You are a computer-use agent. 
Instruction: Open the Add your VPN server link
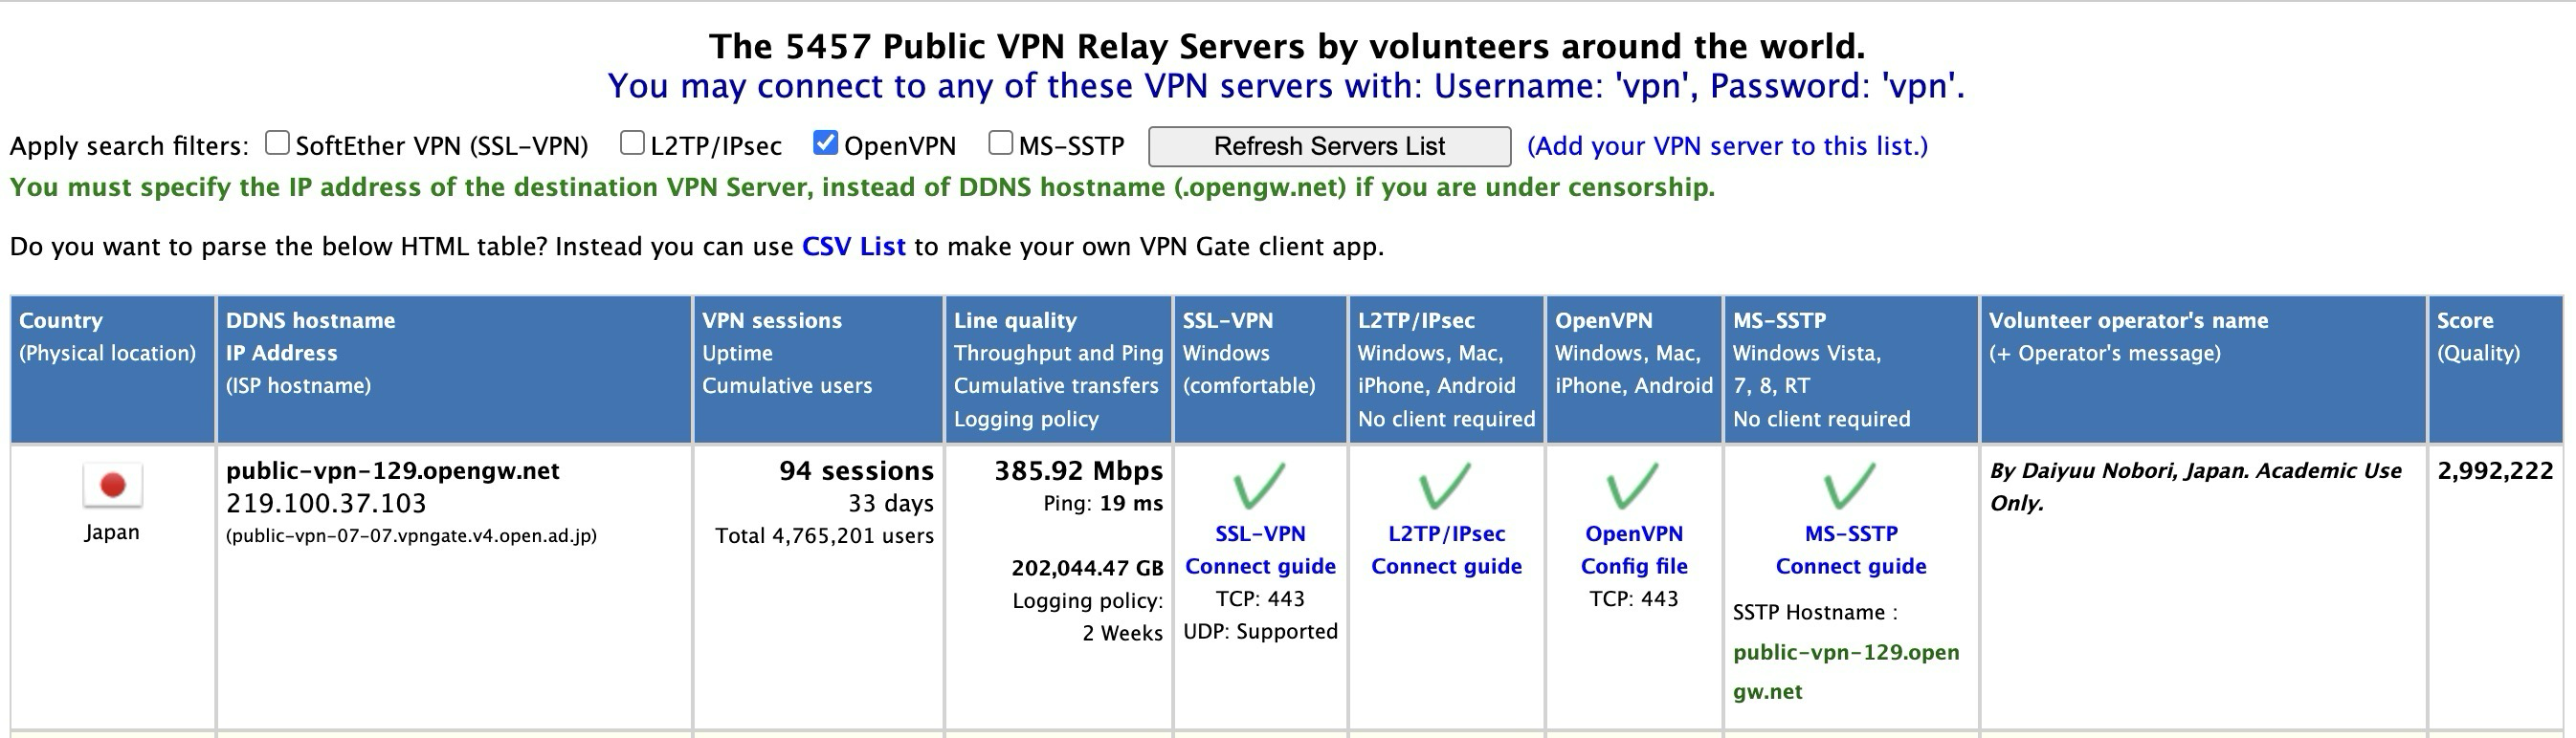pos(1727,146)
